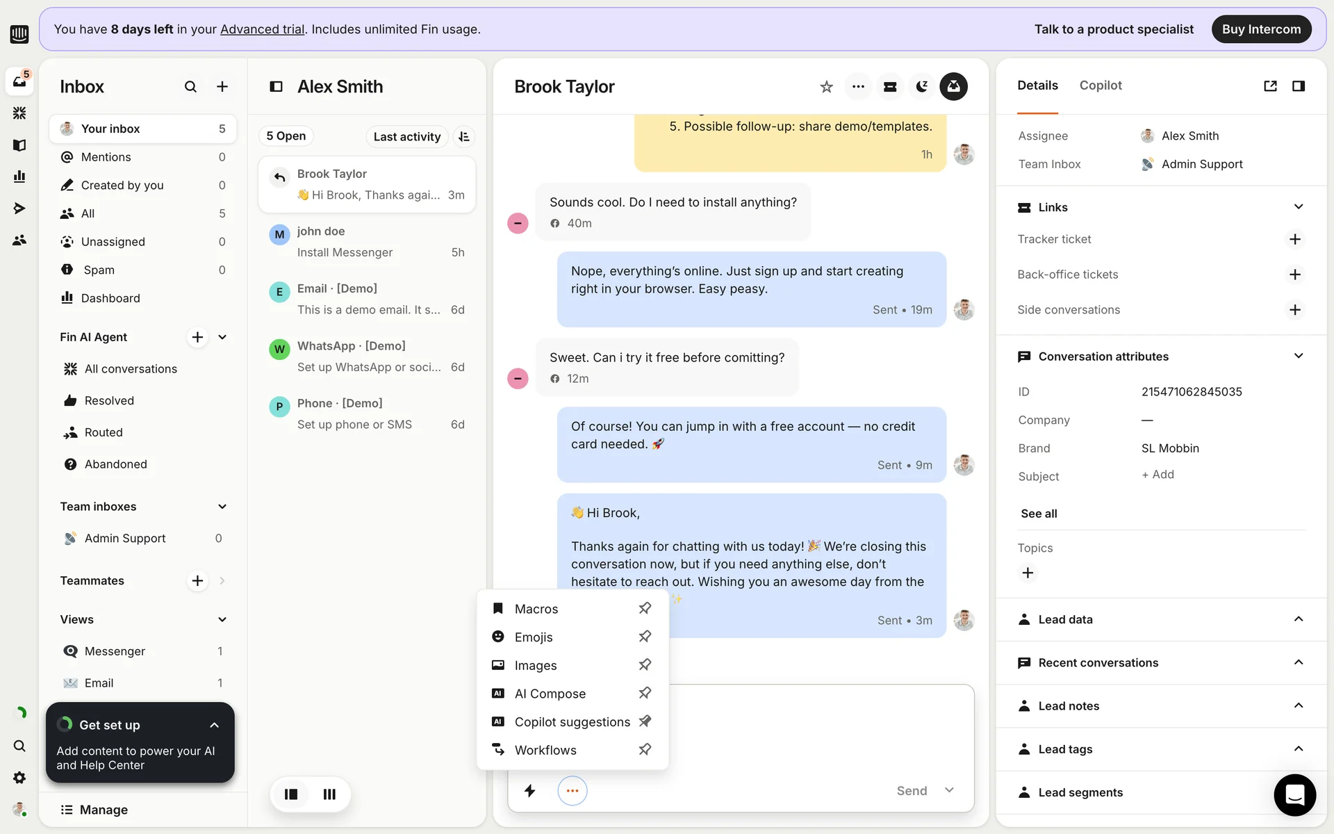The width and height of the screenshot is (1334, 834).
Task: Pop out details panel in new window
Action: 1270,85
